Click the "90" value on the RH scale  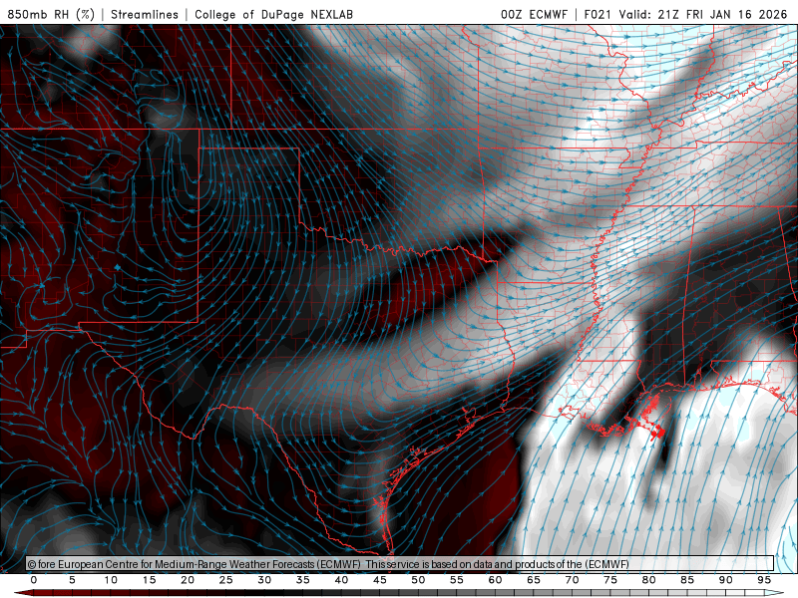pos(725,580)
